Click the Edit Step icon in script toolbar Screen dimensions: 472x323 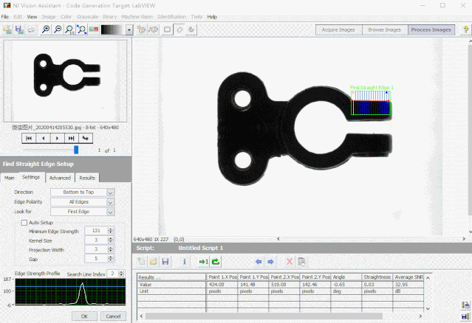pos(301,261)
